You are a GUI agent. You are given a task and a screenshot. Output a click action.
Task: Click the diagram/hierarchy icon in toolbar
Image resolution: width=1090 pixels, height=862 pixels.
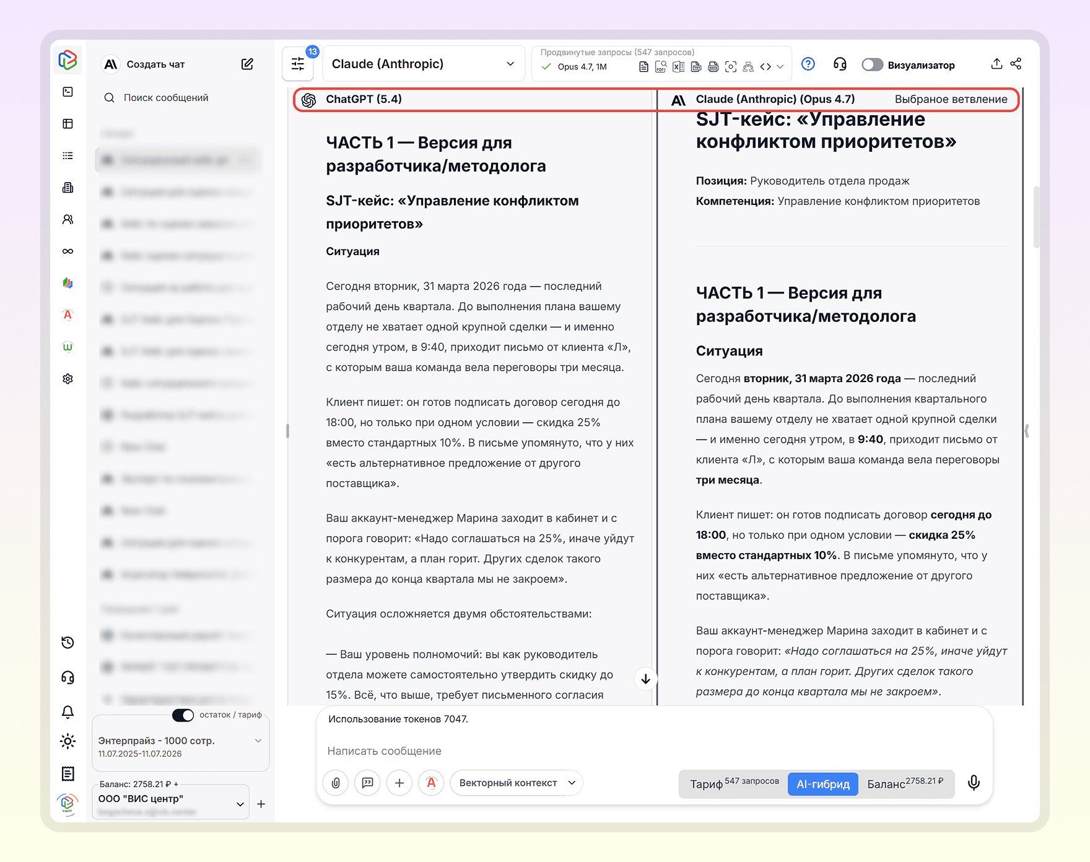748,66
